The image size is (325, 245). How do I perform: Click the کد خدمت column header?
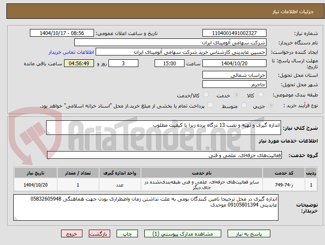click(x=284, y=173)
